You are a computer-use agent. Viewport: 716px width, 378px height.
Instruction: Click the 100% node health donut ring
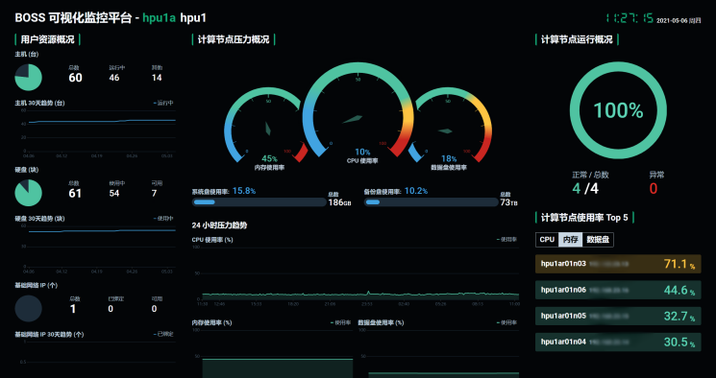618,110
